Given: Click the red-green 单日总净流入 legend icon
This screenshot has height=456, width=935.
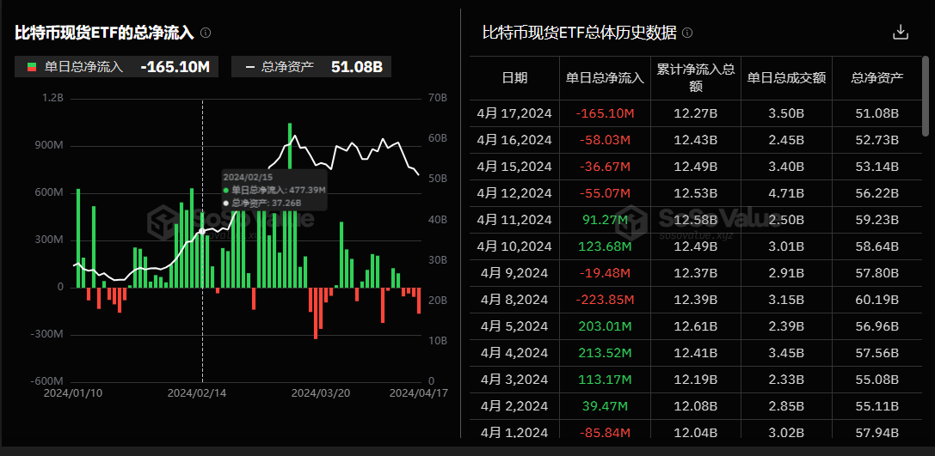Looking at the screenshot, I should 32,67.
